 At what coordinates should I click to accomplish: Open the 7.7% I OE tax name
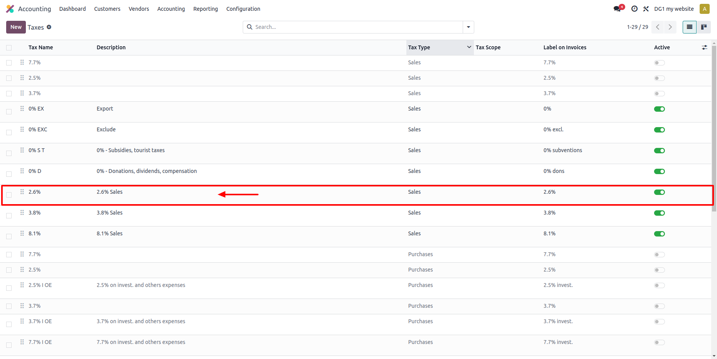[40, 342]
